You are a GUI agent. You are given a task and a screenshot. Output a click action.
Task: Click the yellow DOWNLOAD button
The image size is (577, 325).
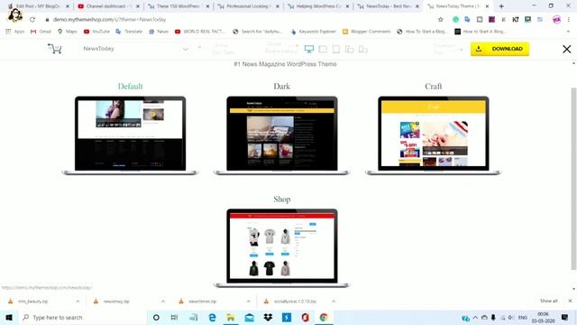click(499, 49)
